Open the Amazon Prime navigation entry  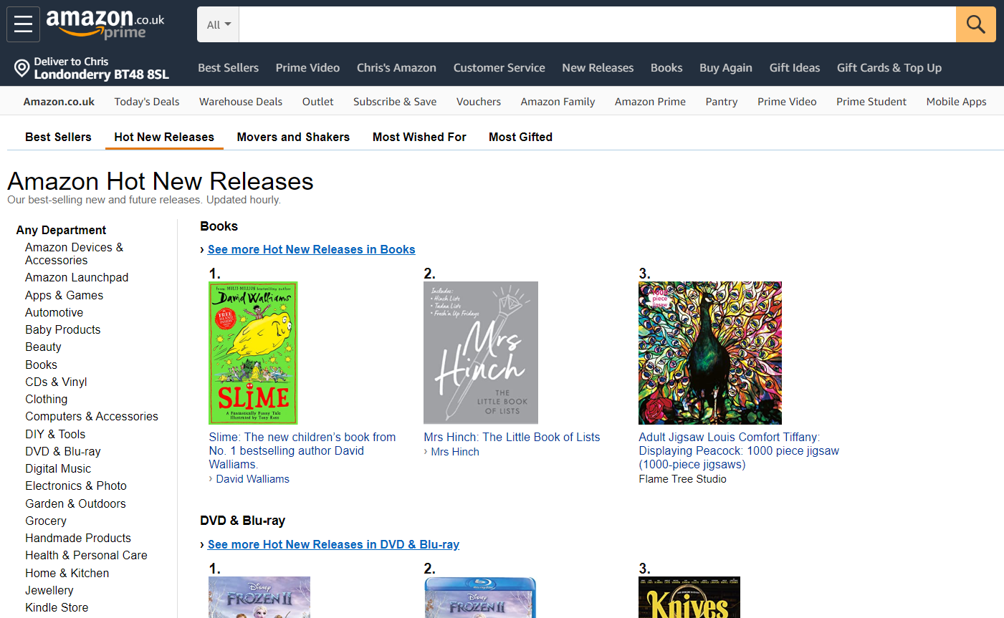pos(650,102)
